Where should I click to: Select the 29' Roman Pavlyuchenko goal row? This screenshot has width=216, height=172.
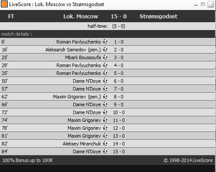pyautogui.click(x=108, y=65)
